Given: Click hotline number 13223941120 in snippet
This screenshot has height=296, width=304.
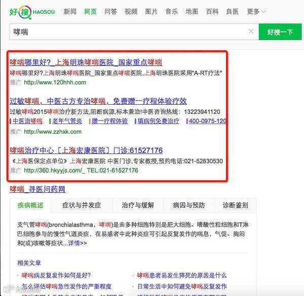Looking at the screenshot, I should (x=202, y=112).
